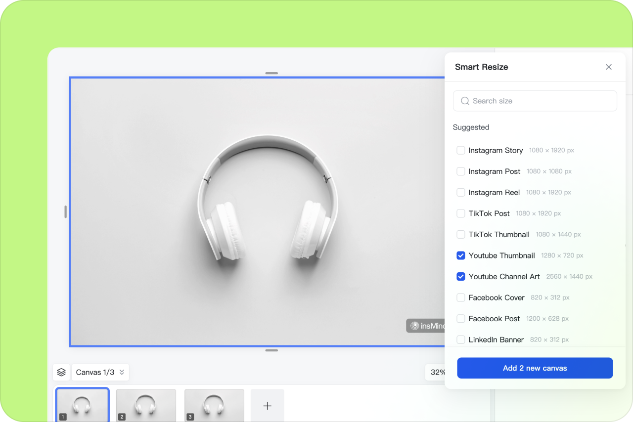Tick the Facebook Post checkbox
Image resolution: width=633 pixels, height=422 pixels.
460,319
